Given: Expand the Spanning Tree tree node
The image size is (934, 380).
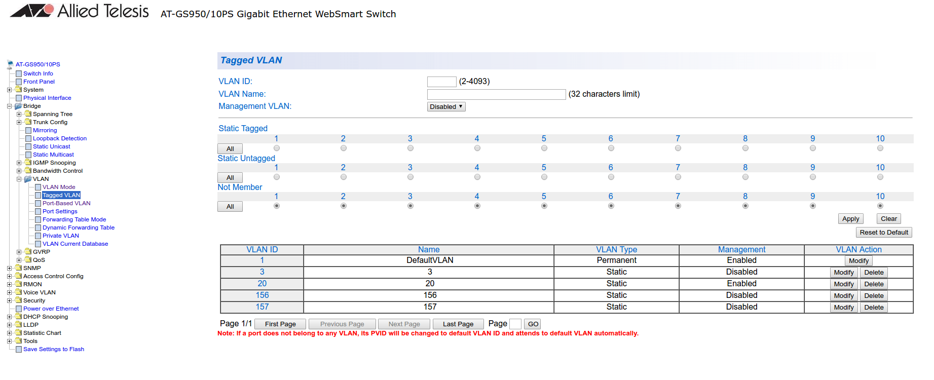Looking at the screenshot, I should pyautogui.click(x=19, y=114).
